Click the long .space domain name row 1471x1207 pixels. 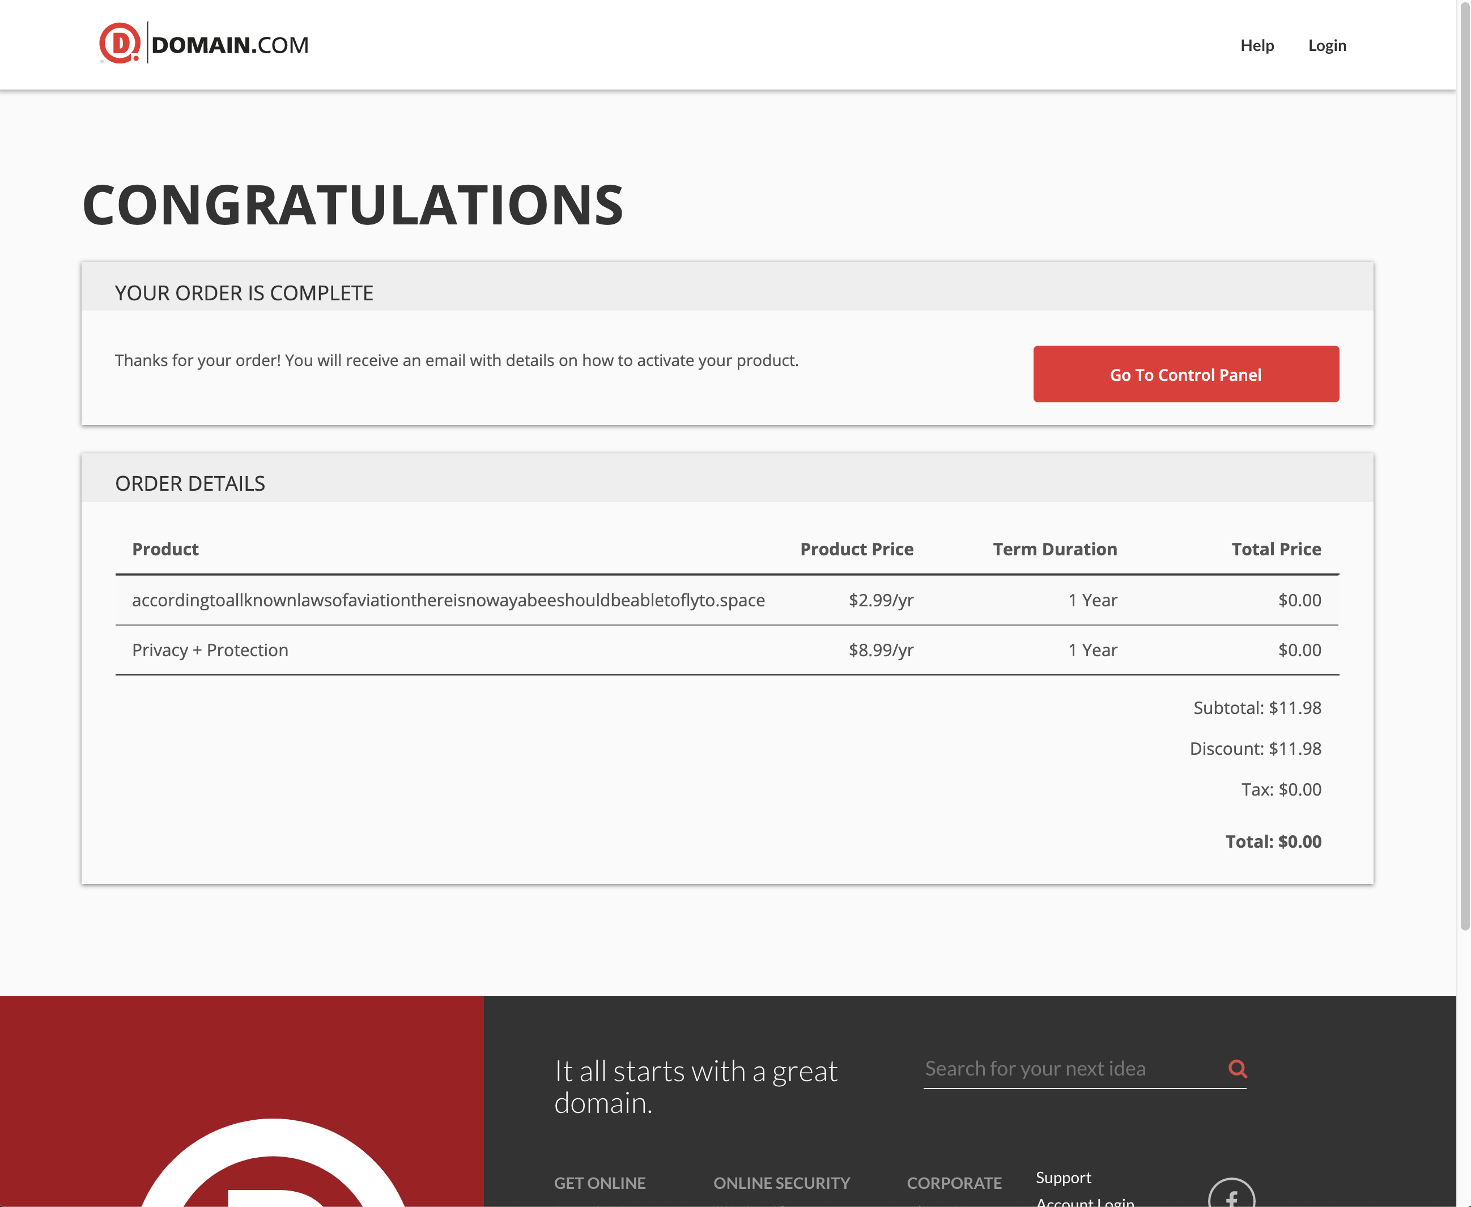point(448,600)
